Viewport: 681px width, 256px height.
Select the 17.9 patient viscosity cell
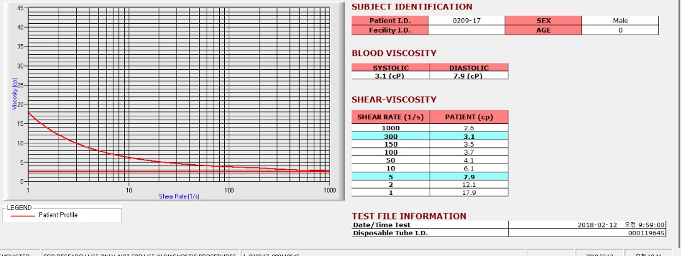tap(469, 192)
